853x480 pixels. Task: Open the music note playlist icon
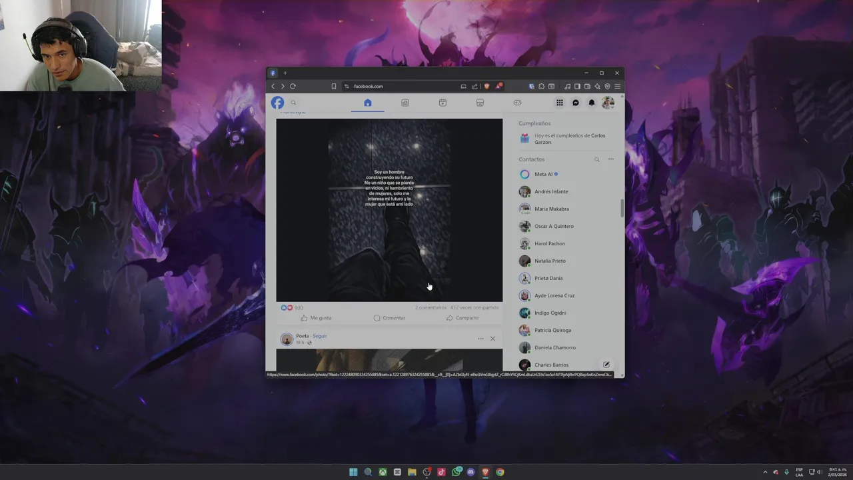click(x=568, y=86)
